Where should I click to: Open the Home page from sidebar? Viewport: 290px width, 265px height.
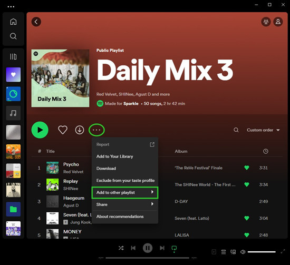pos(13,22)
